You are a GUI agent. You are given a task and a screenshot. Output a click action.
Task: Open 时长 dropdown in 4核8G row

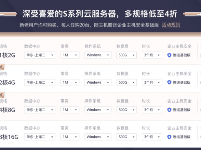point(152,110)
